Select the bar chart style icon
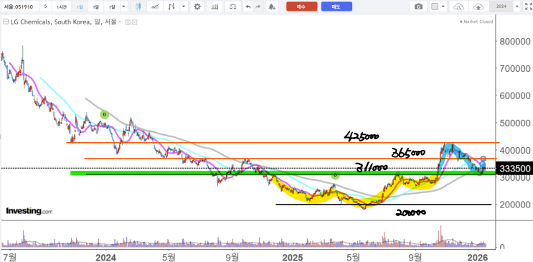 pos(172,6)
